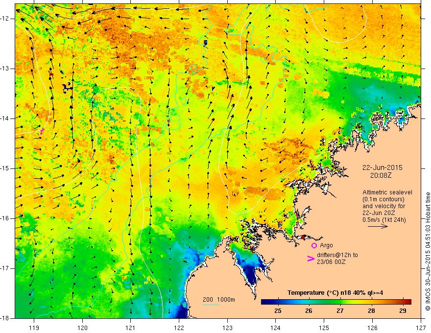Click the '124' longitude axis label

pyautogui.click(x=276, y=328)
